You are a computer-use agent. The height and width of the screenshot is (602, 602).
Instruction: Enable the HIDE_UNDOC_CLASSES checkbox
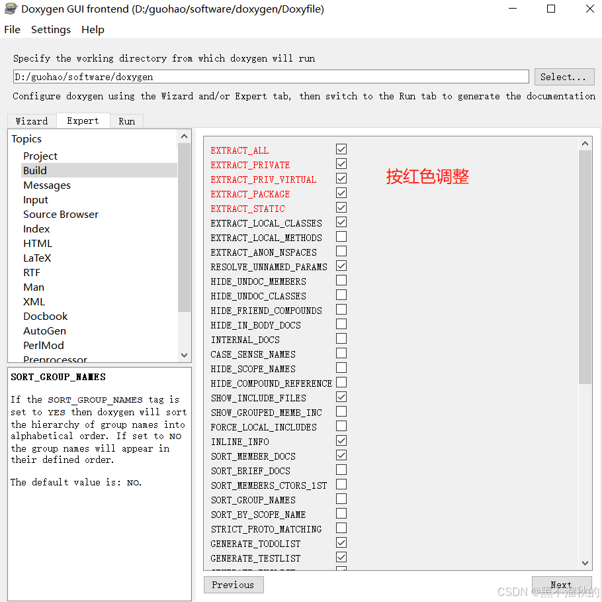tap(341, 295)
